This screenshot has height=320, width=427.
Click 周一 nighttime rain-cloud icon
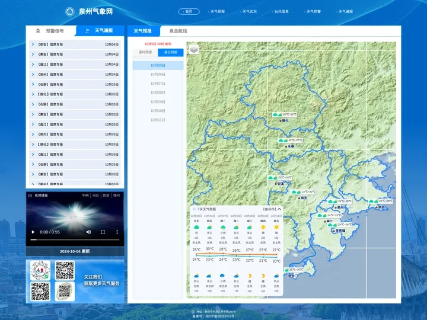[223, 276]
